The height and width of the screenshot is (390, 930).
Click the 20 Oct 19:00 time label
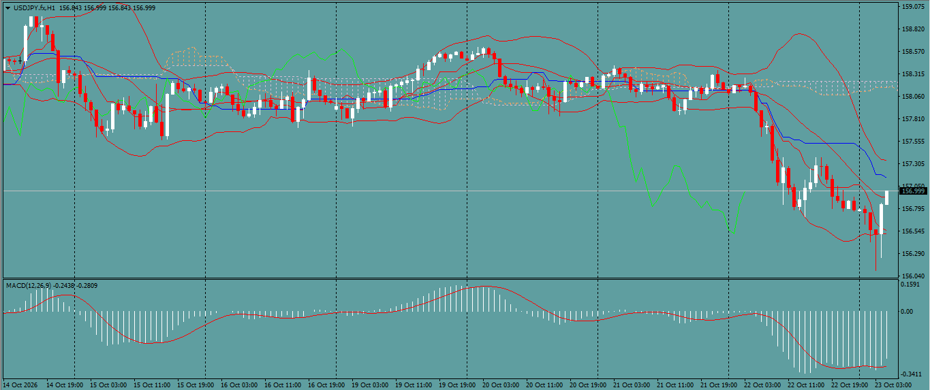[587, 385]
